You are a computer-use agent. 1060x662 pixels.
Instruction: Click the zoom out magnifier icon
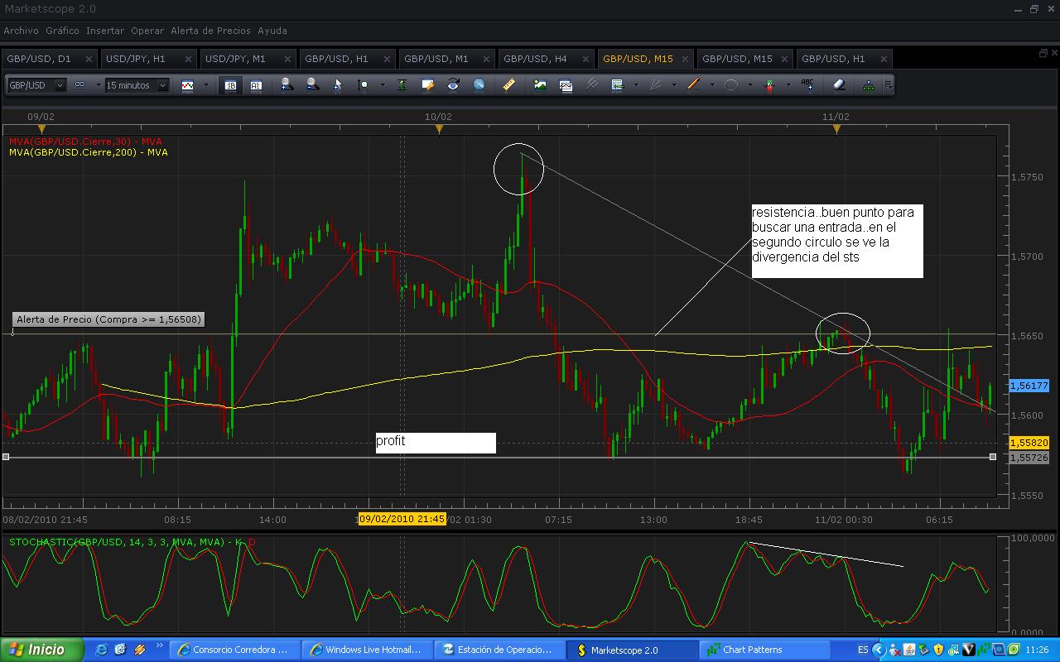[311, 84]
